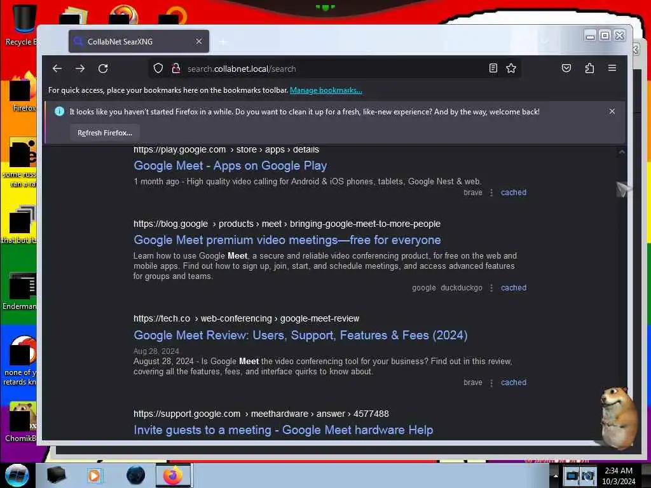Open more options dots for tech.co result
651x488 pixels.
pyautogui.click(x=491, y=382)
